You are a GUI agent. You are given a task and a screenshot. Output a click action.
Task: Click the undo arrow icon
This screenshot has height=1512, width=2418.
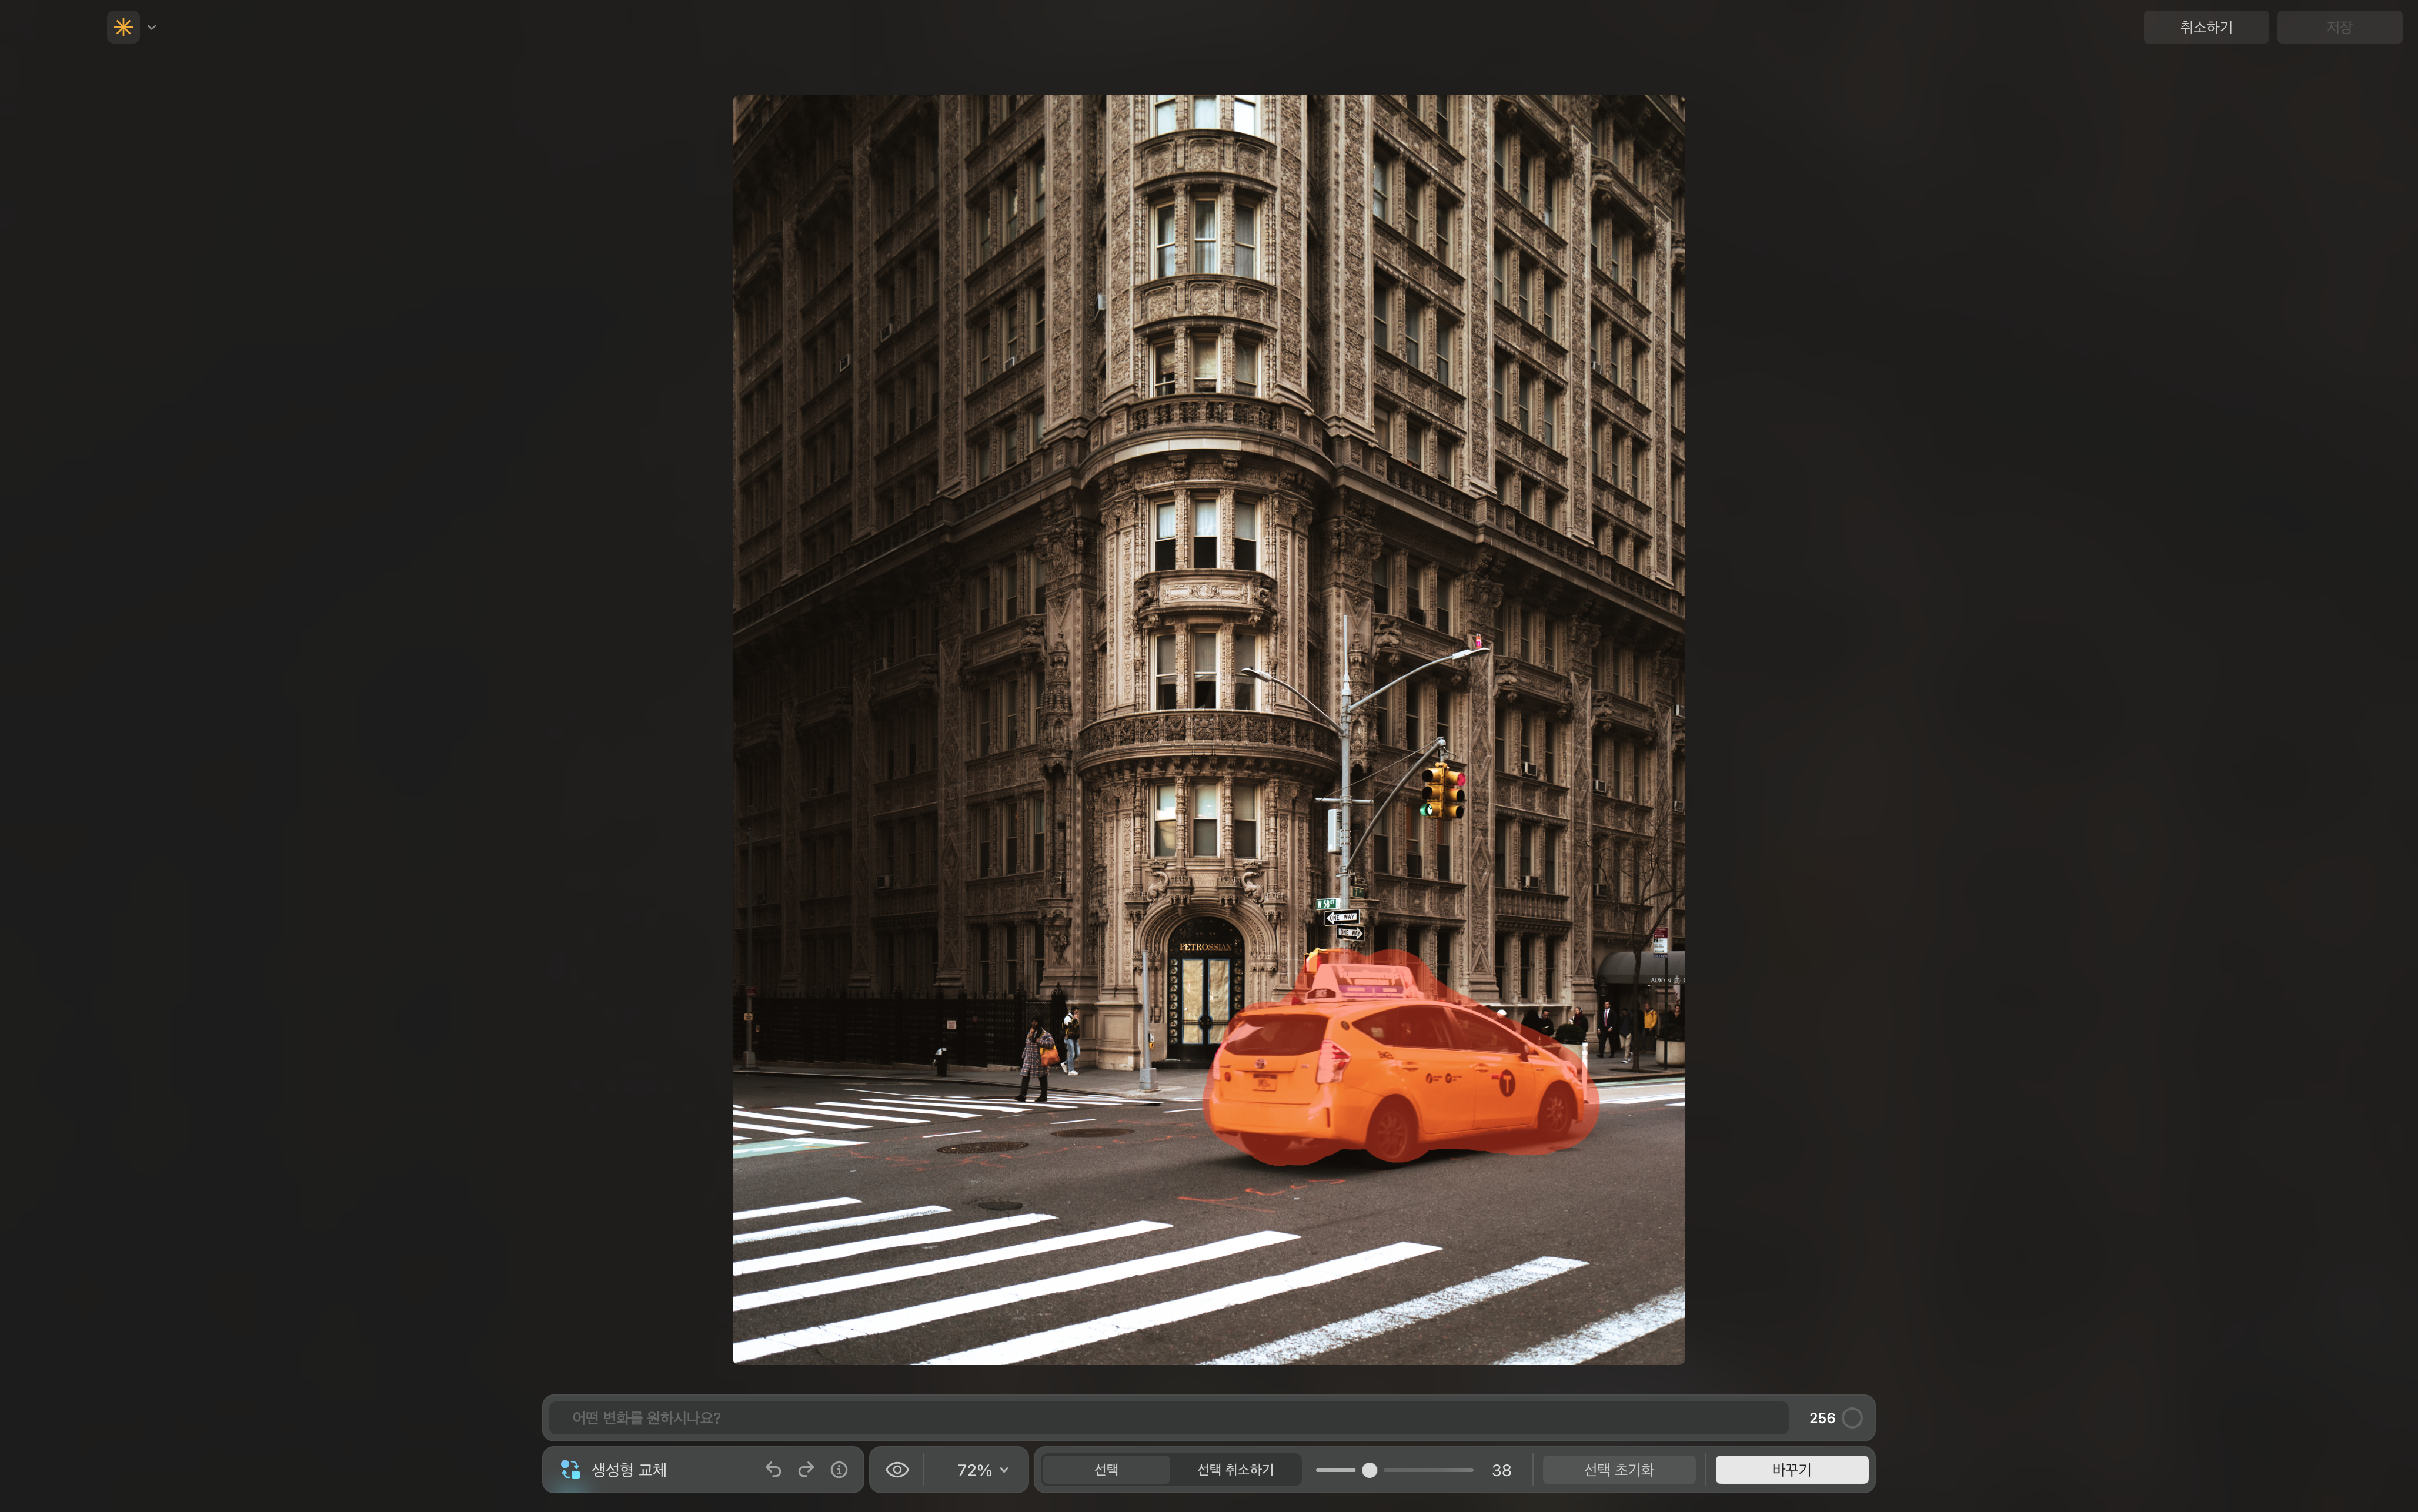coord(773,1469)
